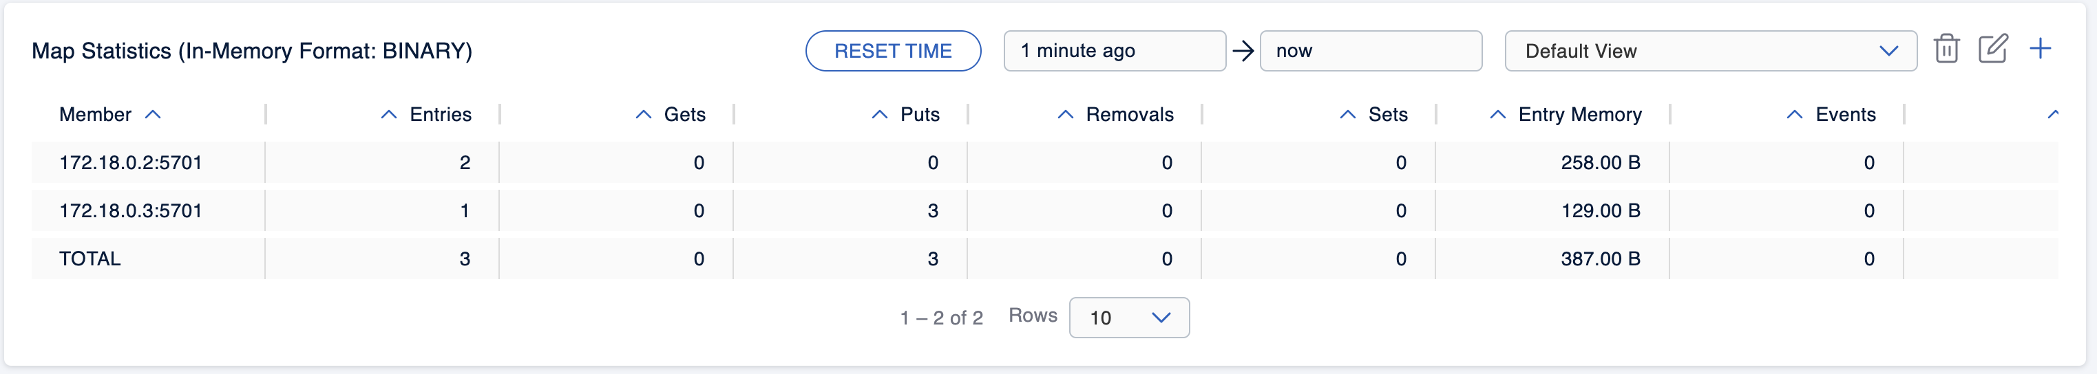Screen dimensions: 2097x374
Task: Click sort arrow of last partially hidden column
Action: (2052, 115)
